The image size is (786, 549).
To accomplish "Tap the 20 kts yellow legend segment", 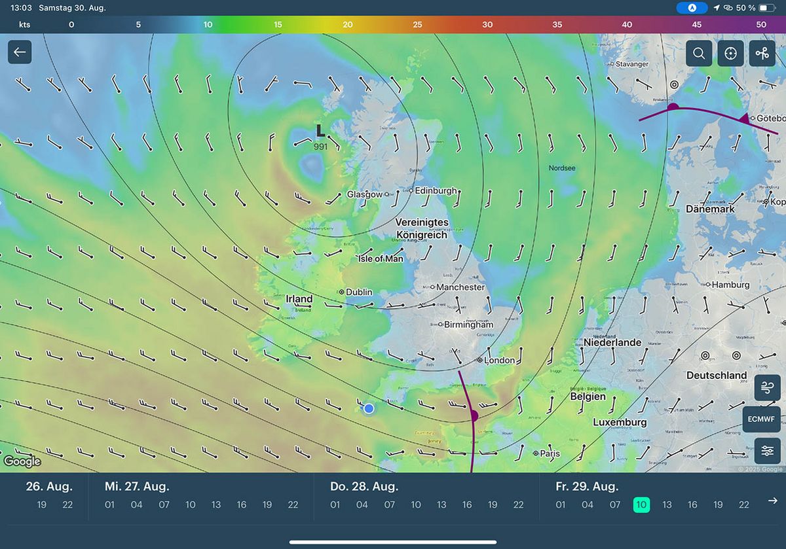I will point(347,24).
